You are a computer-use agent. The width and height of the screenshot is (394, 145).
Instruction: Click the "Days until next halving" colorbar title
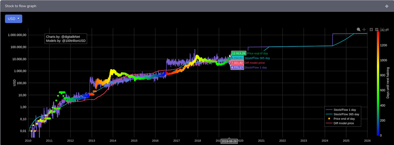388,83
